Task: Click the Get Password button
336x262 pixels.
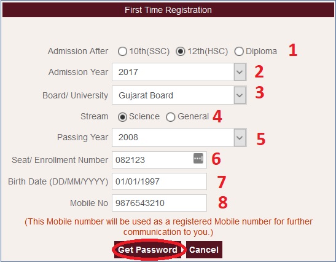Action: coord(148,250)
